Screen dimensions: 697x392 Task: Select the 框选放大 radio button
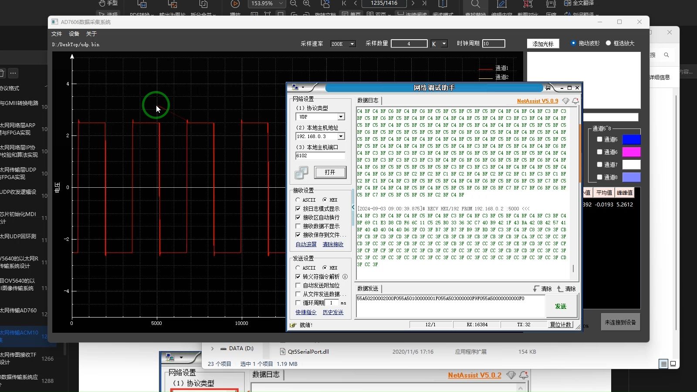609,43
